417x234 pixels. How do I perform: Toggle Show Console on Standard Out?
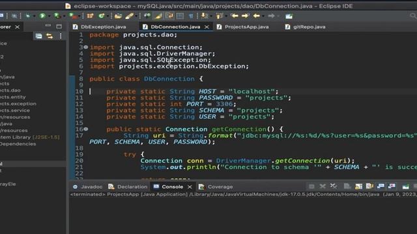click(381, 187)
